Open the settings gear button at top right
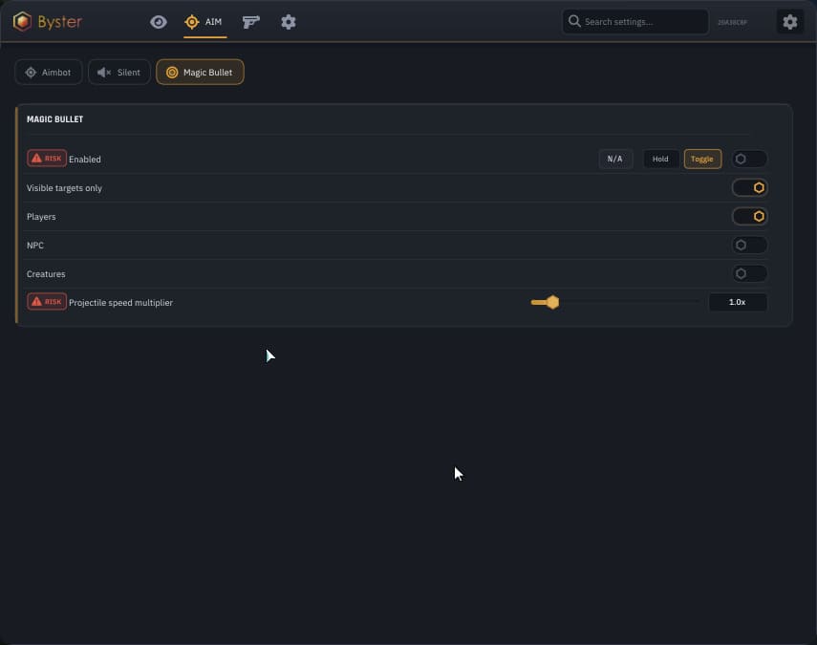817x645 pixels. pyautogui.click(x=790, y=22)
